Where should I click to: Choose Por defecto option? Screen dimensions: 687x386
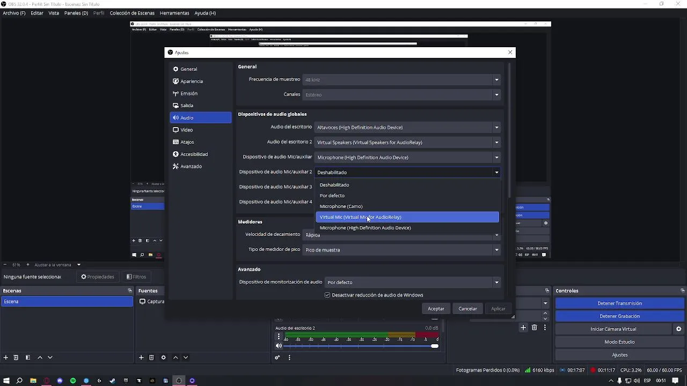(x=407, y=196)
